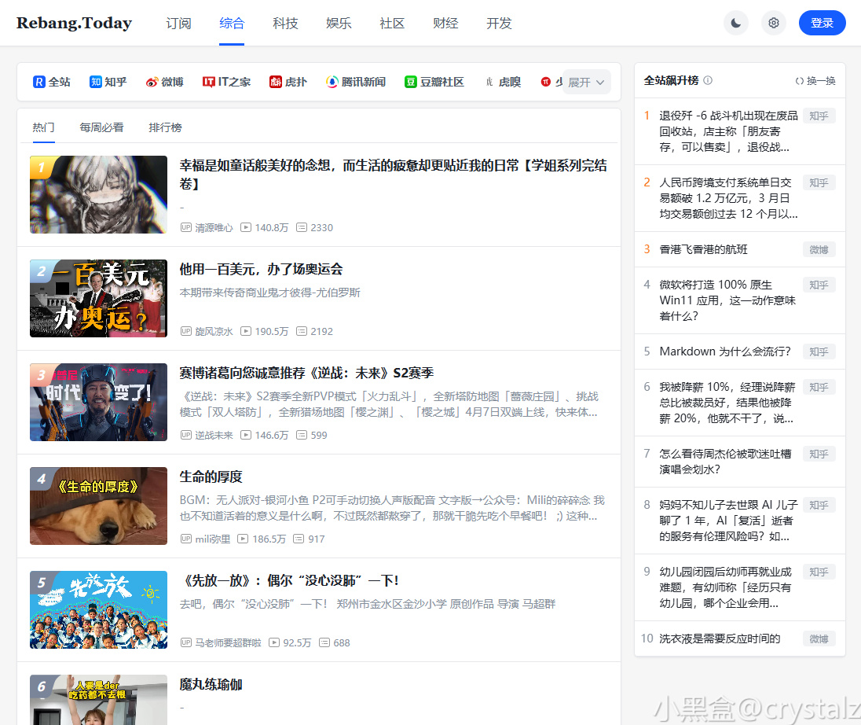The width and height of the screenshot is (861, 725).
Task: Open thumbnail 一百美元办奥运
Action: (98, 299)
